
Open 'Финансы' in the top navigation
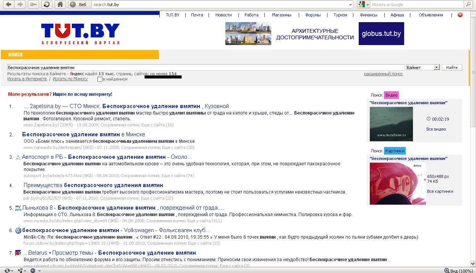click(x=369, y=15)
